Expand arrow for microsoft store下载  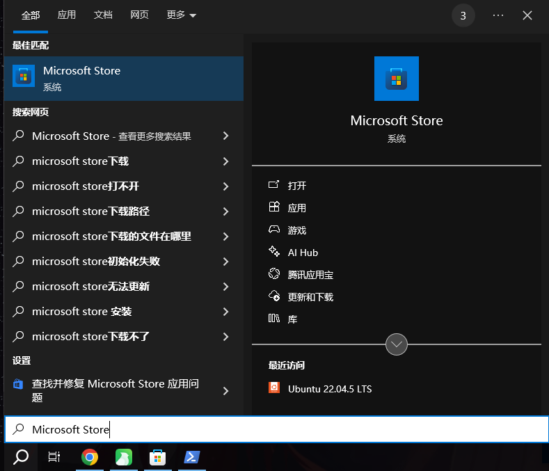(x=226, y=161)
